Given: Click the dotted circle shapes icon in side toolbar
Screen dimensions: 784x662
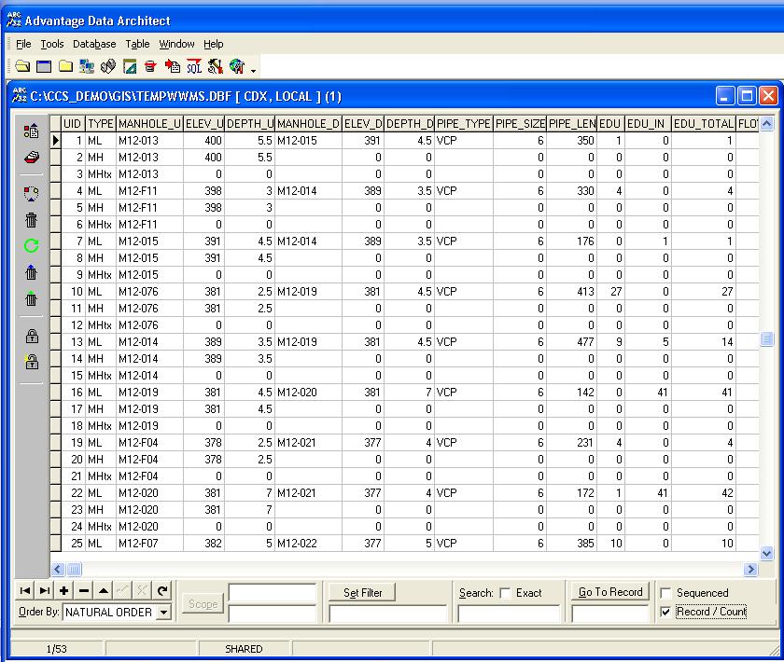Looking at the screenshot, I should [31, 193].
